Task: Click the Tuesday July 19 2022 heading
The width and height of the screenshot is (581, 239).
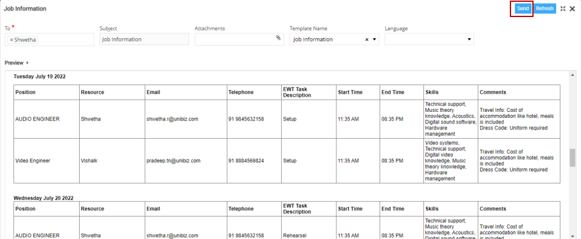Action: [40, 77]
